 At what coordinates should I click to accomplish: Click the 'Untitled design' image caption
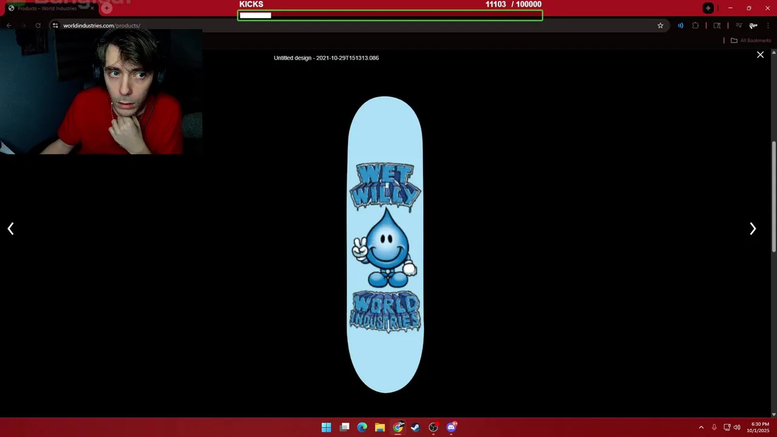click(x=326, y=58)
